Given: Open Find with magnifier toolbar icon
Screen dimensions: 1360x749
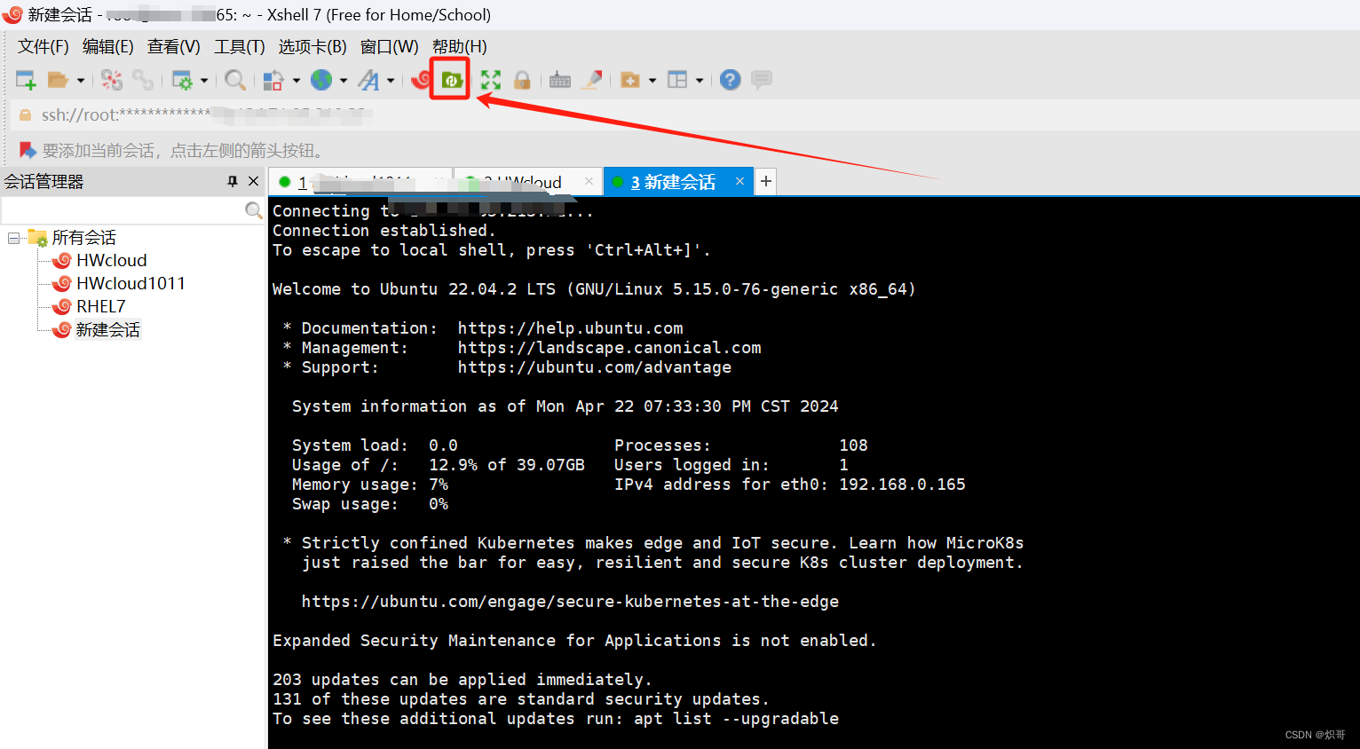Looking at the screenshot, I should (235, 80).
